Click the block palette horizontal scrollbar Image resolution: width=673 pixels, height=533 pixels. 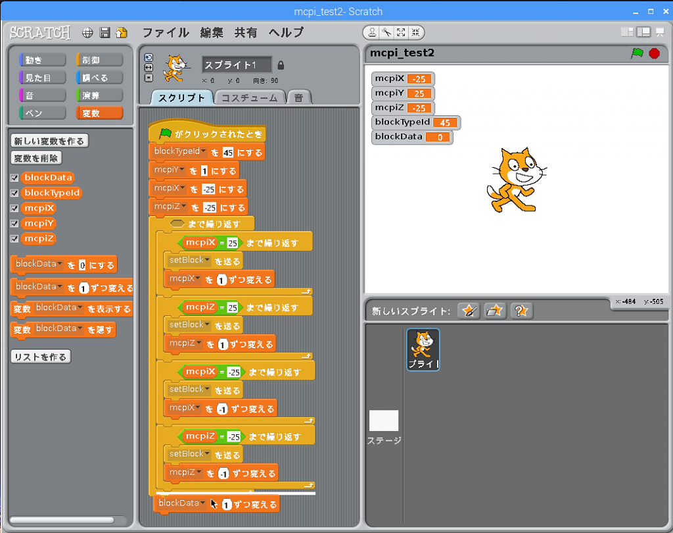click(x=62, y=520)
